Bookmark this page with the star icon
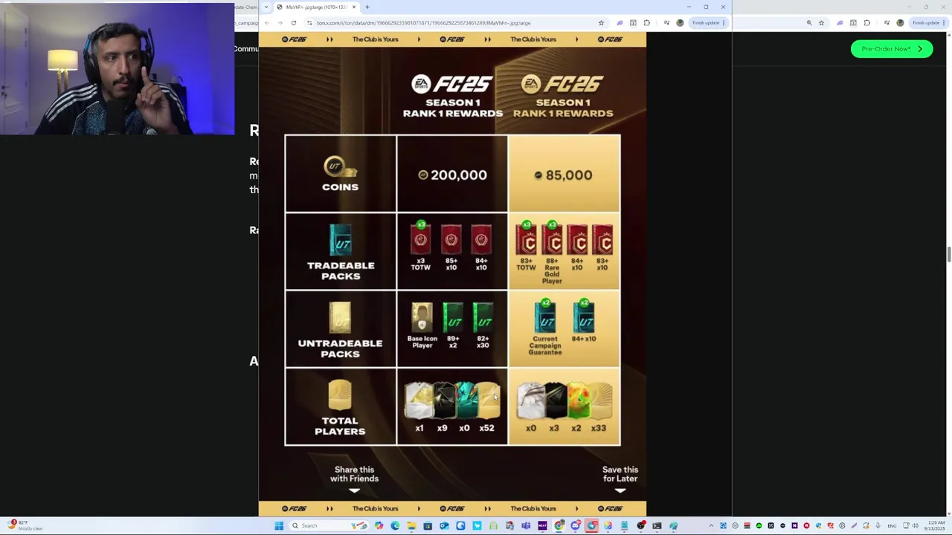Image resolution: width=952 pixels, height=535 pixels. (601, 23)
